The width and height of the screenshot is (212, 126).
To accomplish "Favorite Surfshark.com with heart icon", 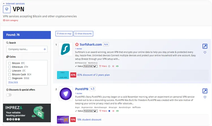I will pos(205,52).
